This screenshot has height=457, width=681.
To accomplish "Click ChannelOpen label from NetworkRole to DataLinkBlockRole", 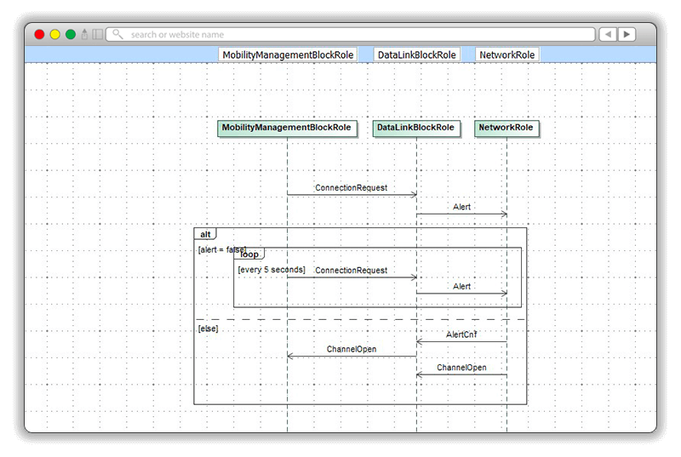I will [461, 367].
